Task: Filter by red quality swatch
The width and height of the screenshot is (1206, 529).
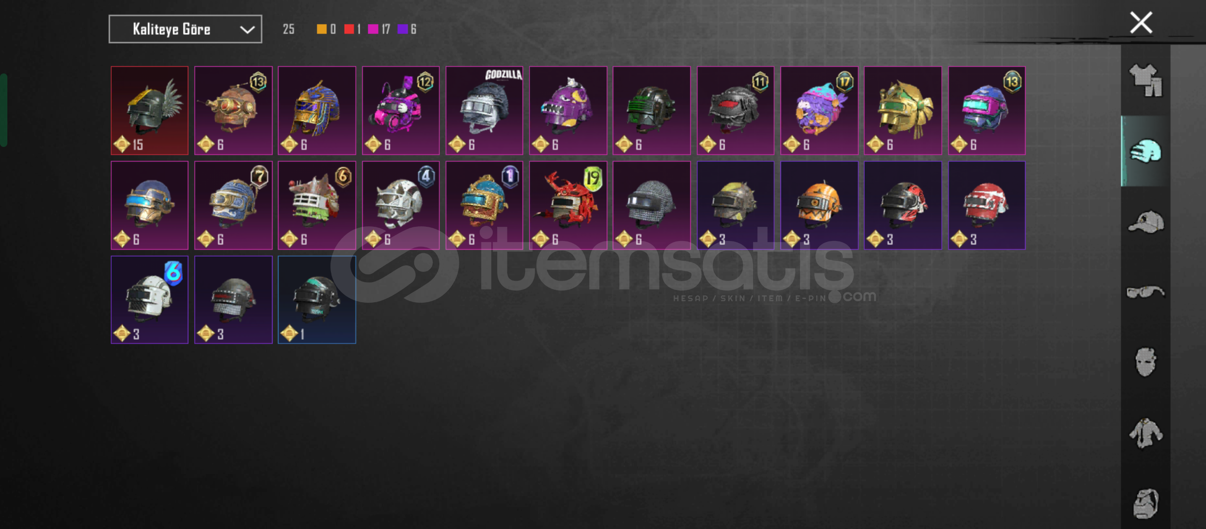Action: [349, 29]
